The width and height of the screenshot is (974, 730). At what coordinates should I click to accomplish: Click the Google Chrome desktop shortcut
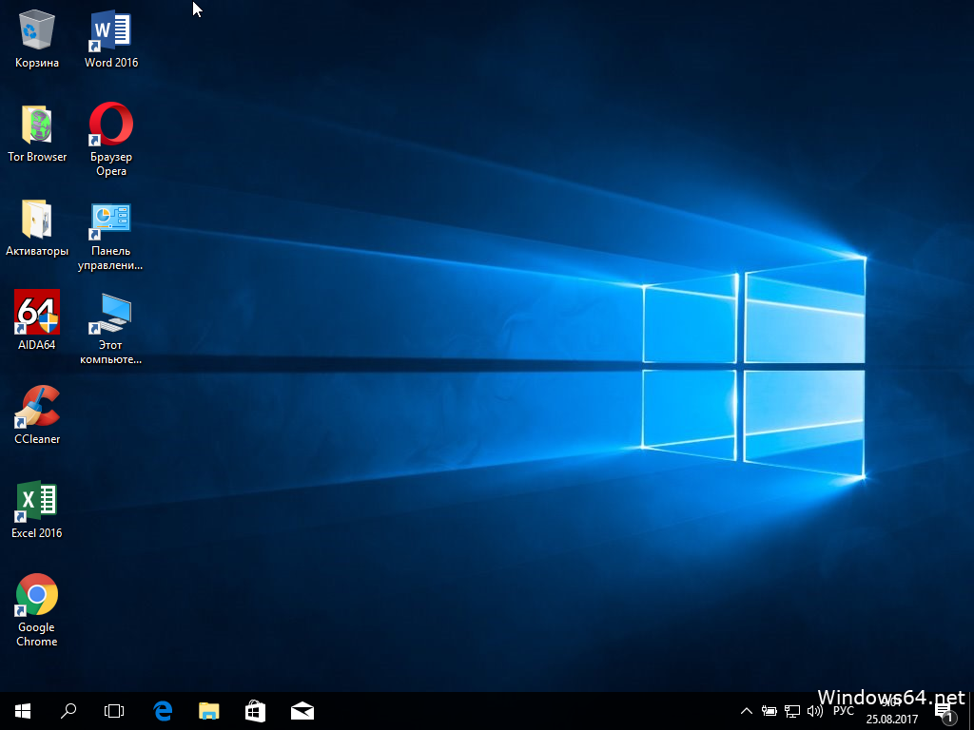[36, 595]
